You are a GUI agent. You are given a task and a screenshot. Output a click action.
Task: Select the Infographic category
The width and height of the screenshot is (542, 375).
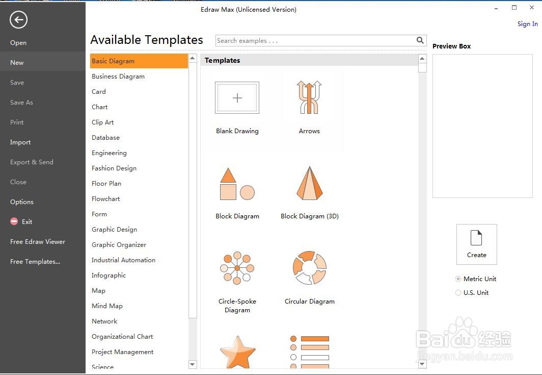[x=139, y=276]
